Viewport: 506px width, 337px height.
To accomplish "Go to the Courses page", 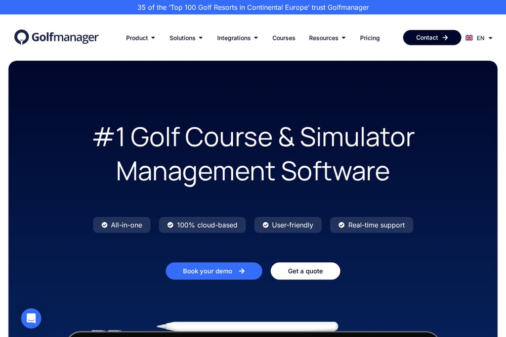I will pyautogui.click(x=284, y=38).
